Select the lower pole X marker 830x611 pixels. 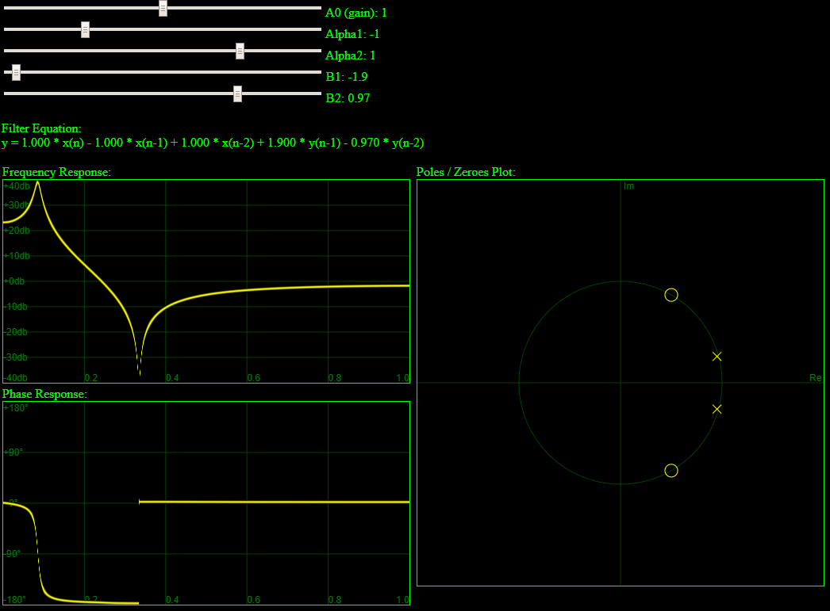717,409
